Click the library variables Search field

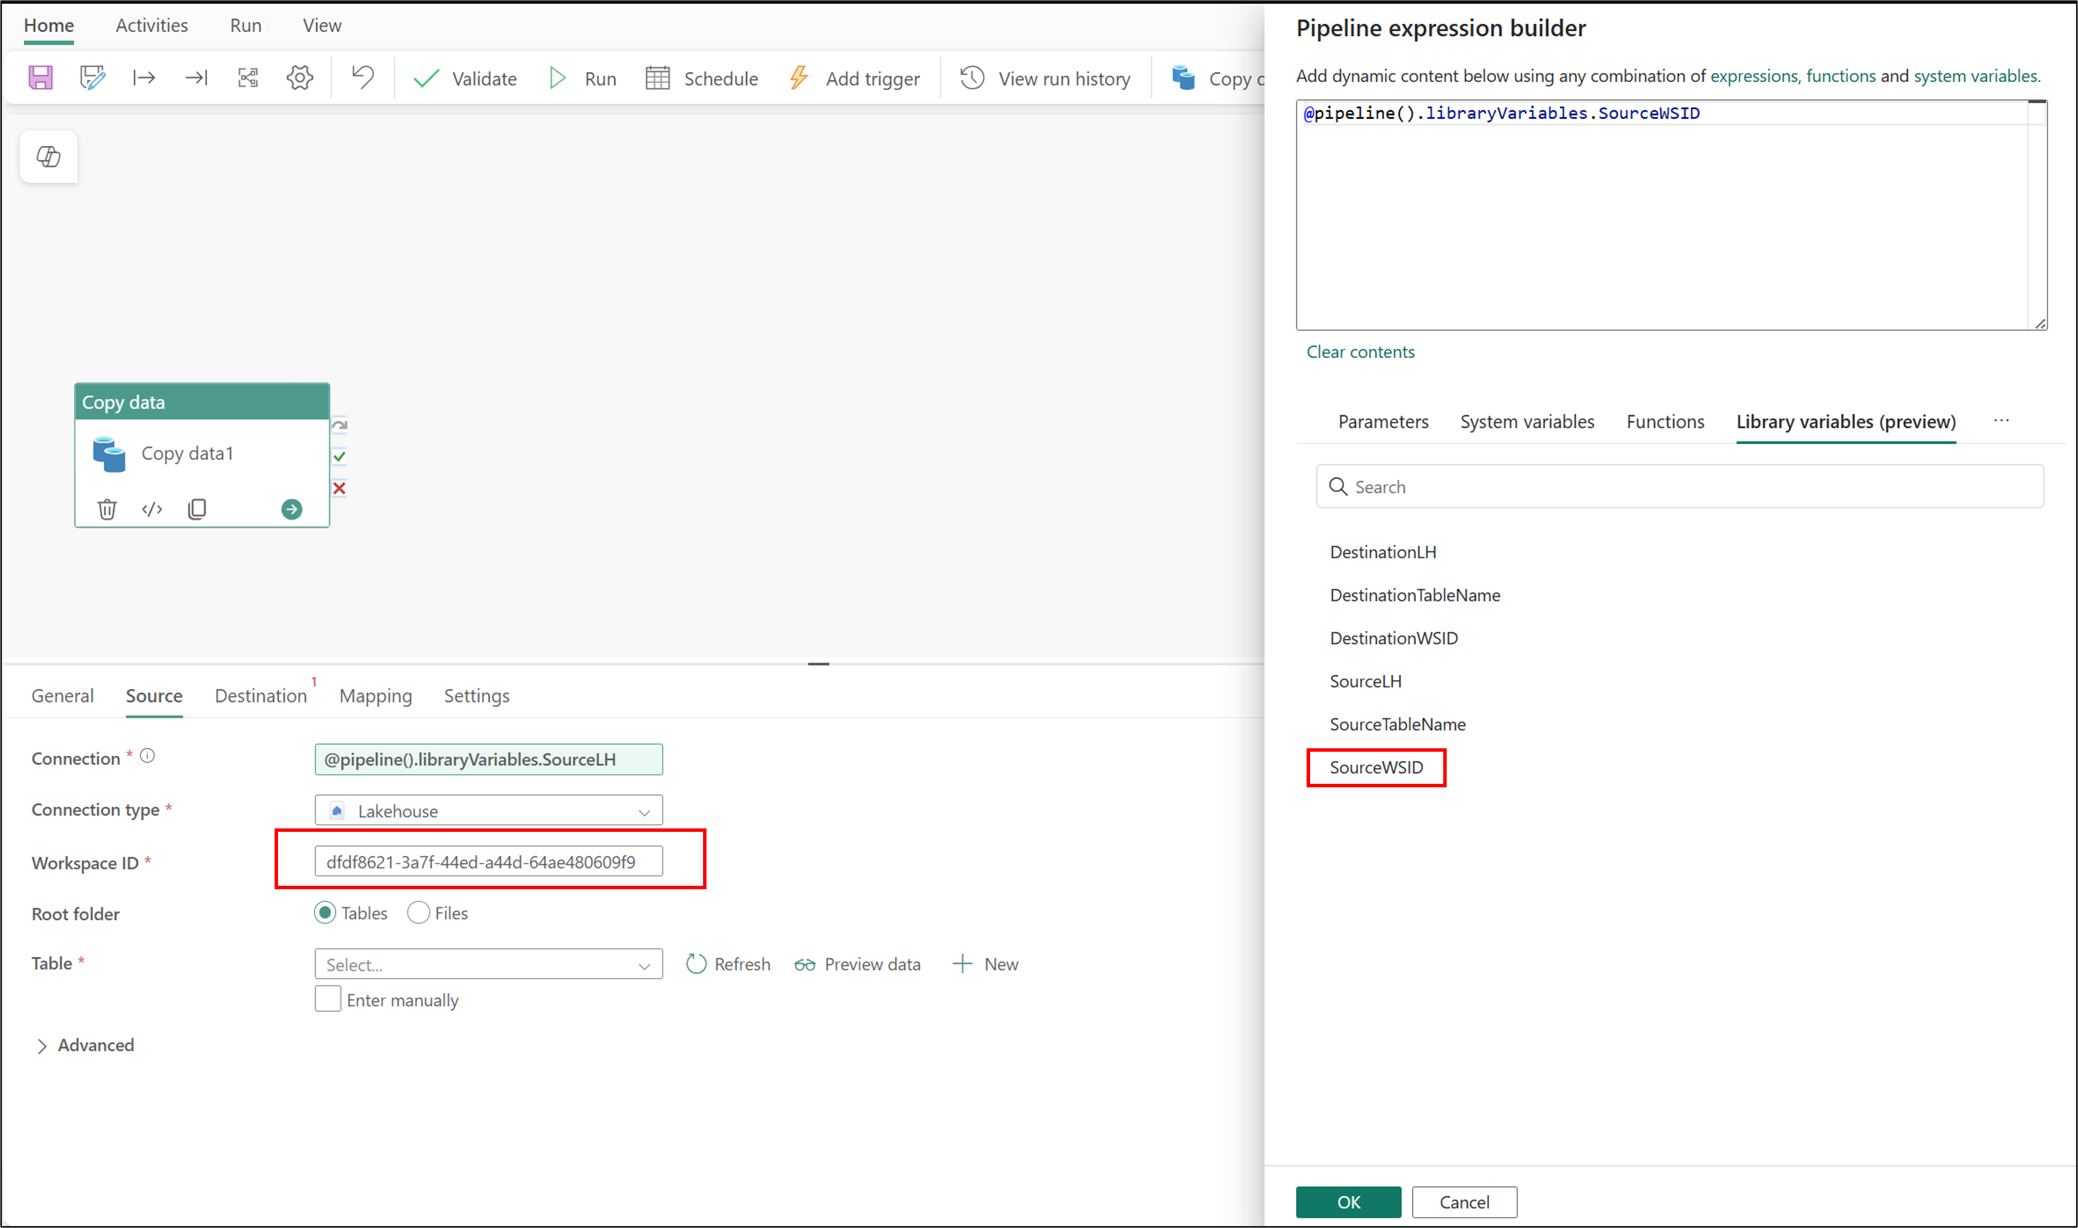(x=1680, y=487)
